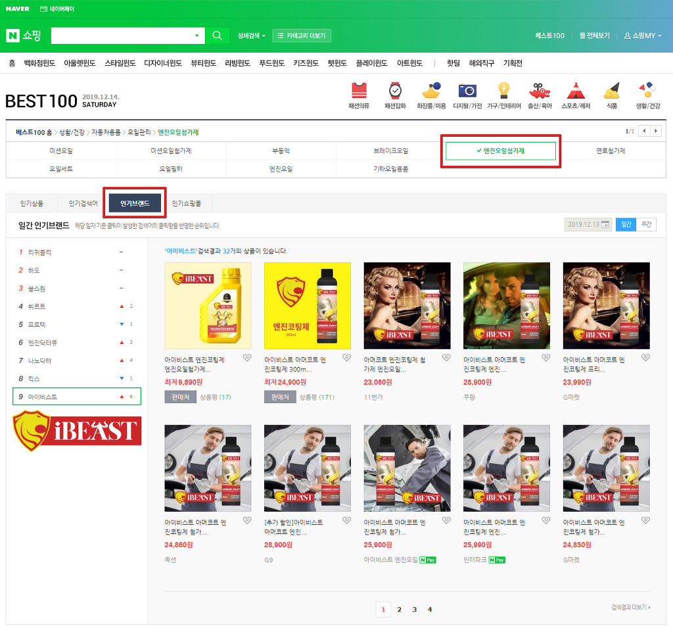Image resolution: width=673 pixels, height=632 pixels.
Task: Click 상품평 (171) review link
Action: 317,397
